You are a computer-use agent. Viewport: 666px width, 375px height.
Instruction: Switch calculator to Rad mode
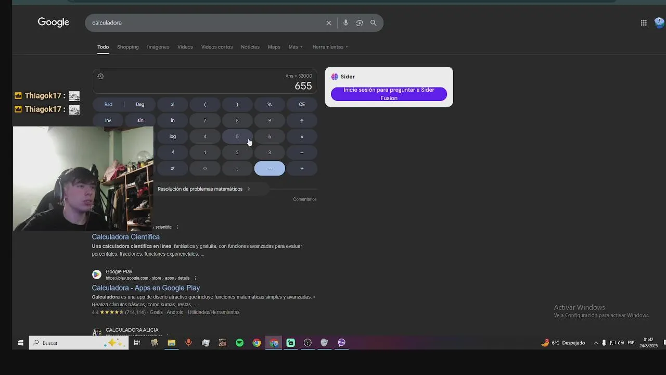point(108,104)
